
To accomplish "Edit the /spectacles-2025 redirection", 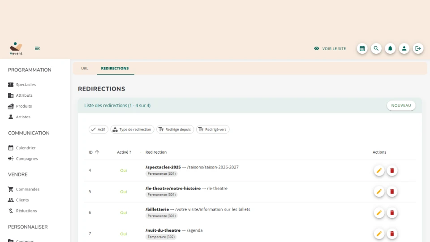I will pyautogui.click(x=379, y=171).
